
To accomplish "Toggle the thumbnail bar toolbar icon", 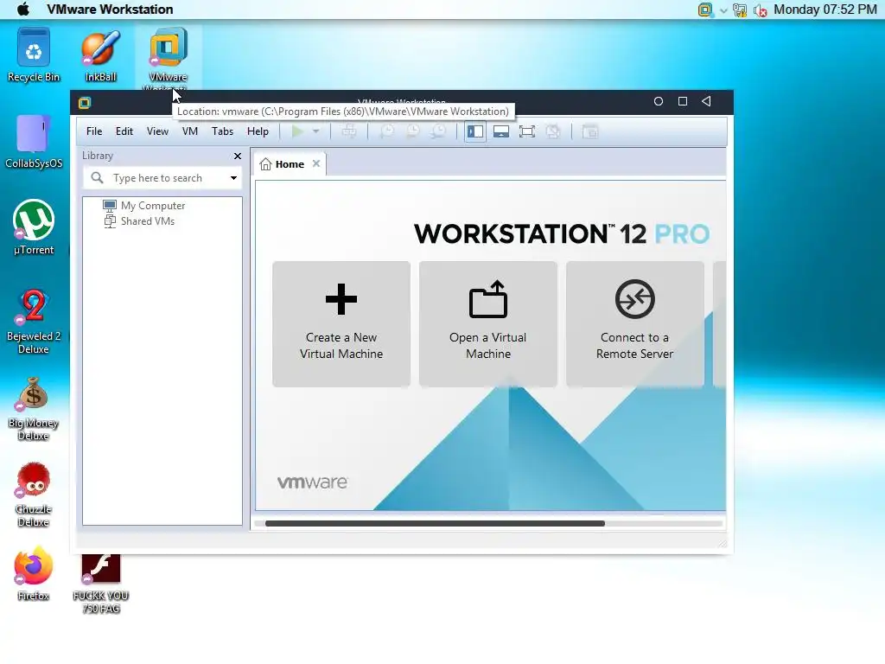I will [x=501, y=131].
